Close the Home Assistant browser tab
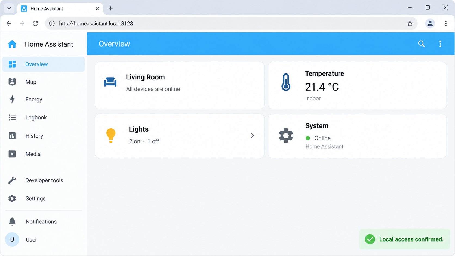This screenshot has height=256, width=455. coord(97,9)
